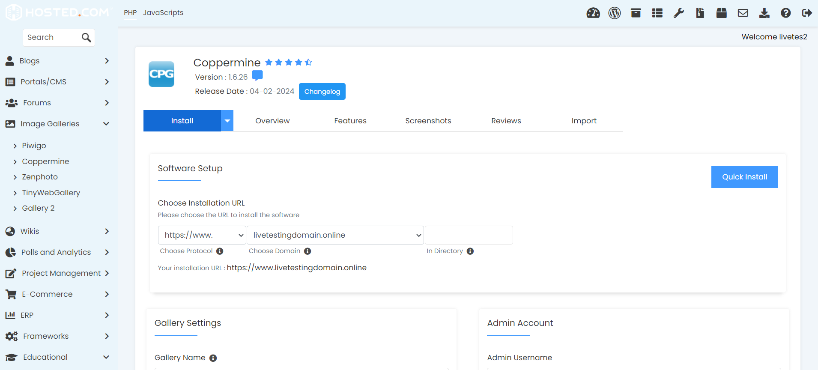818x370 pixels.
Task: Click the download icon in top toolbar
Action: click(764, 13)
